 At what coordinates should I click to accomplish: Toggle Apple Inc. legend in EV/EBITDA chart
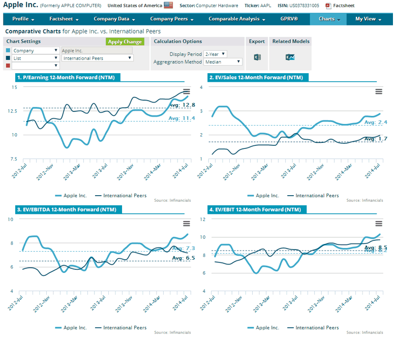pyautogui.click(x=71, y=328)
